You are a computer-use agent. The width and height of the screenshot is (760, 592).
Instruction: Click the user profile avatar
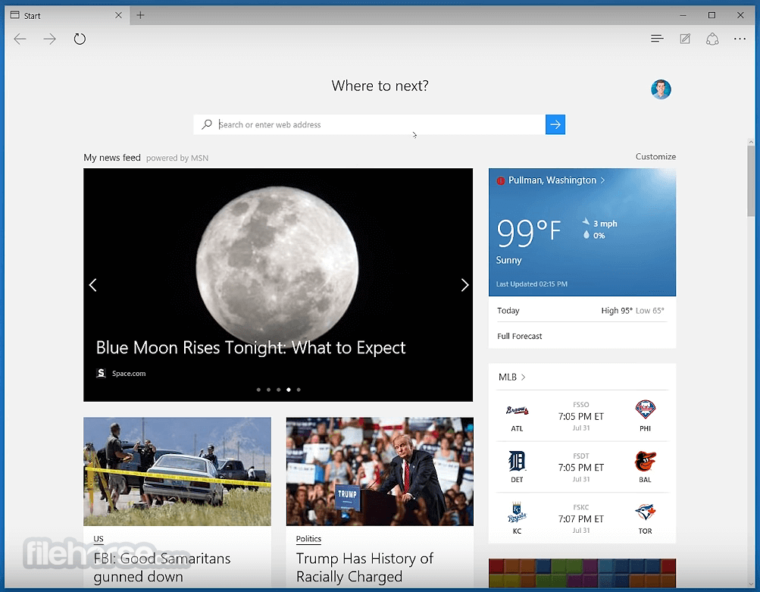point(661,89)
